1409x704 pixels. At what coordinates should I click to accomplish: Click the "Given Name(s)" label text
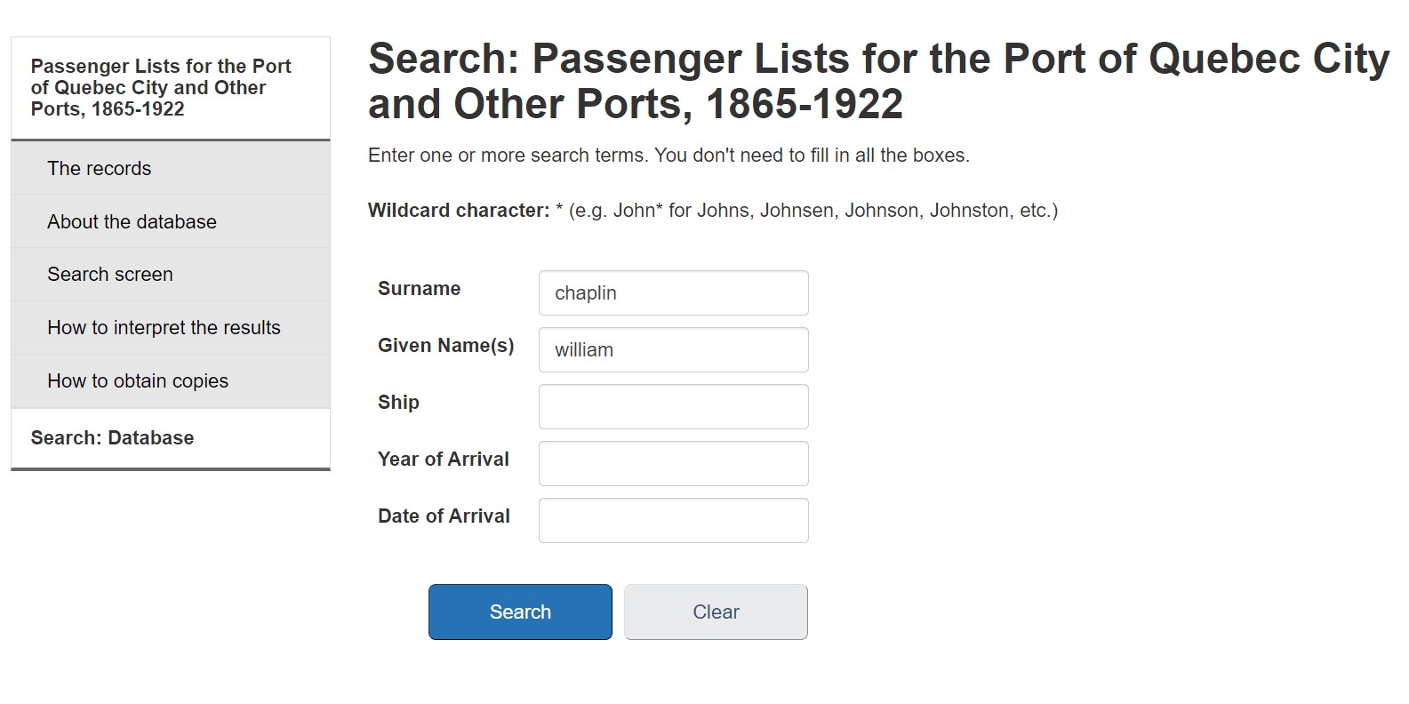point(445,346)
